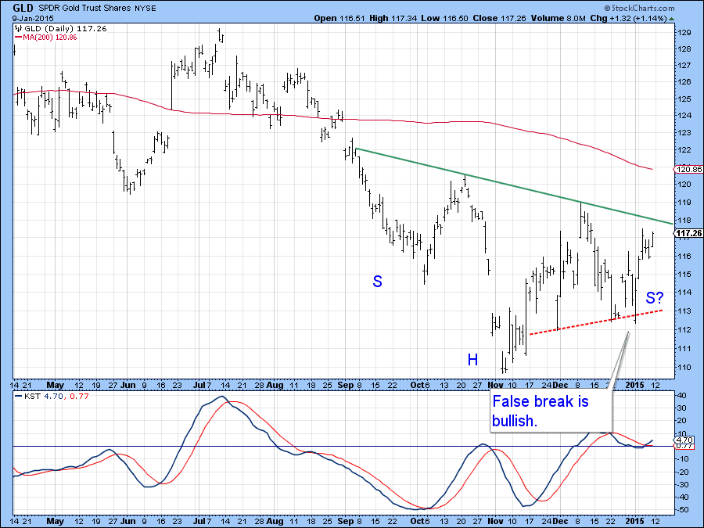Viewport: 704px width, 528px height.
Task: Click the Low 116.50 value
Action: tap(444, 19)
